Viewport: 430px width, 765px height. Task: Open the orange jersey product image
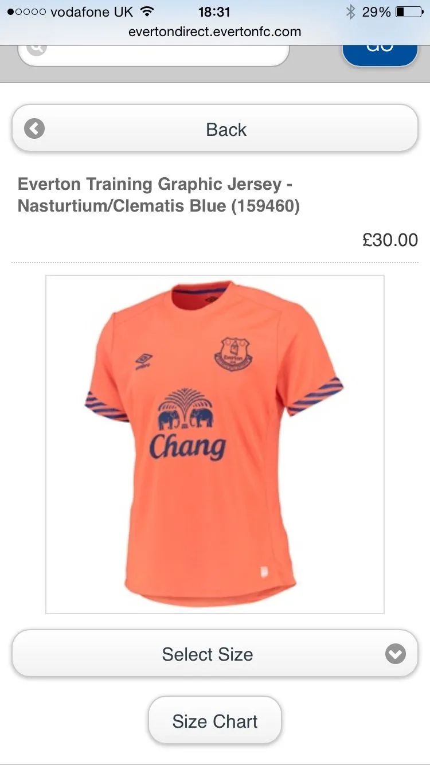click(215, 444)
